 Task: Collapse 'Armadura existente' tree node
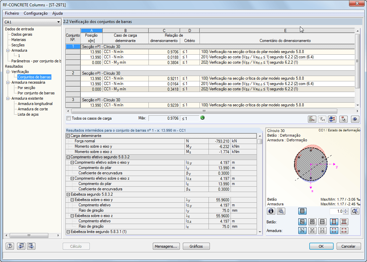click(x=8, y=98)
